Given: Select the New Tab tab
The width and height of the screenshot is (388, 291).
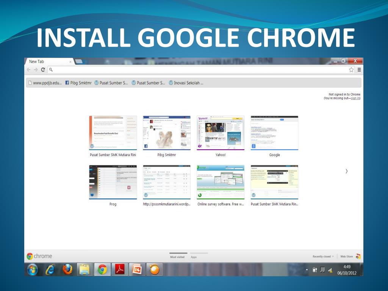Looking at the screenshot, I should tap(49, 61).
